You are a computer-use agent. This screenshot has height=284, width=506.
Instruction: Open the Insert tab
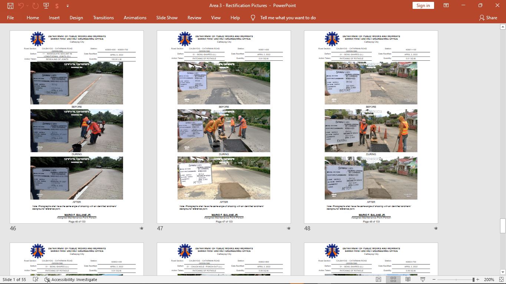click(x=54, y=17)
